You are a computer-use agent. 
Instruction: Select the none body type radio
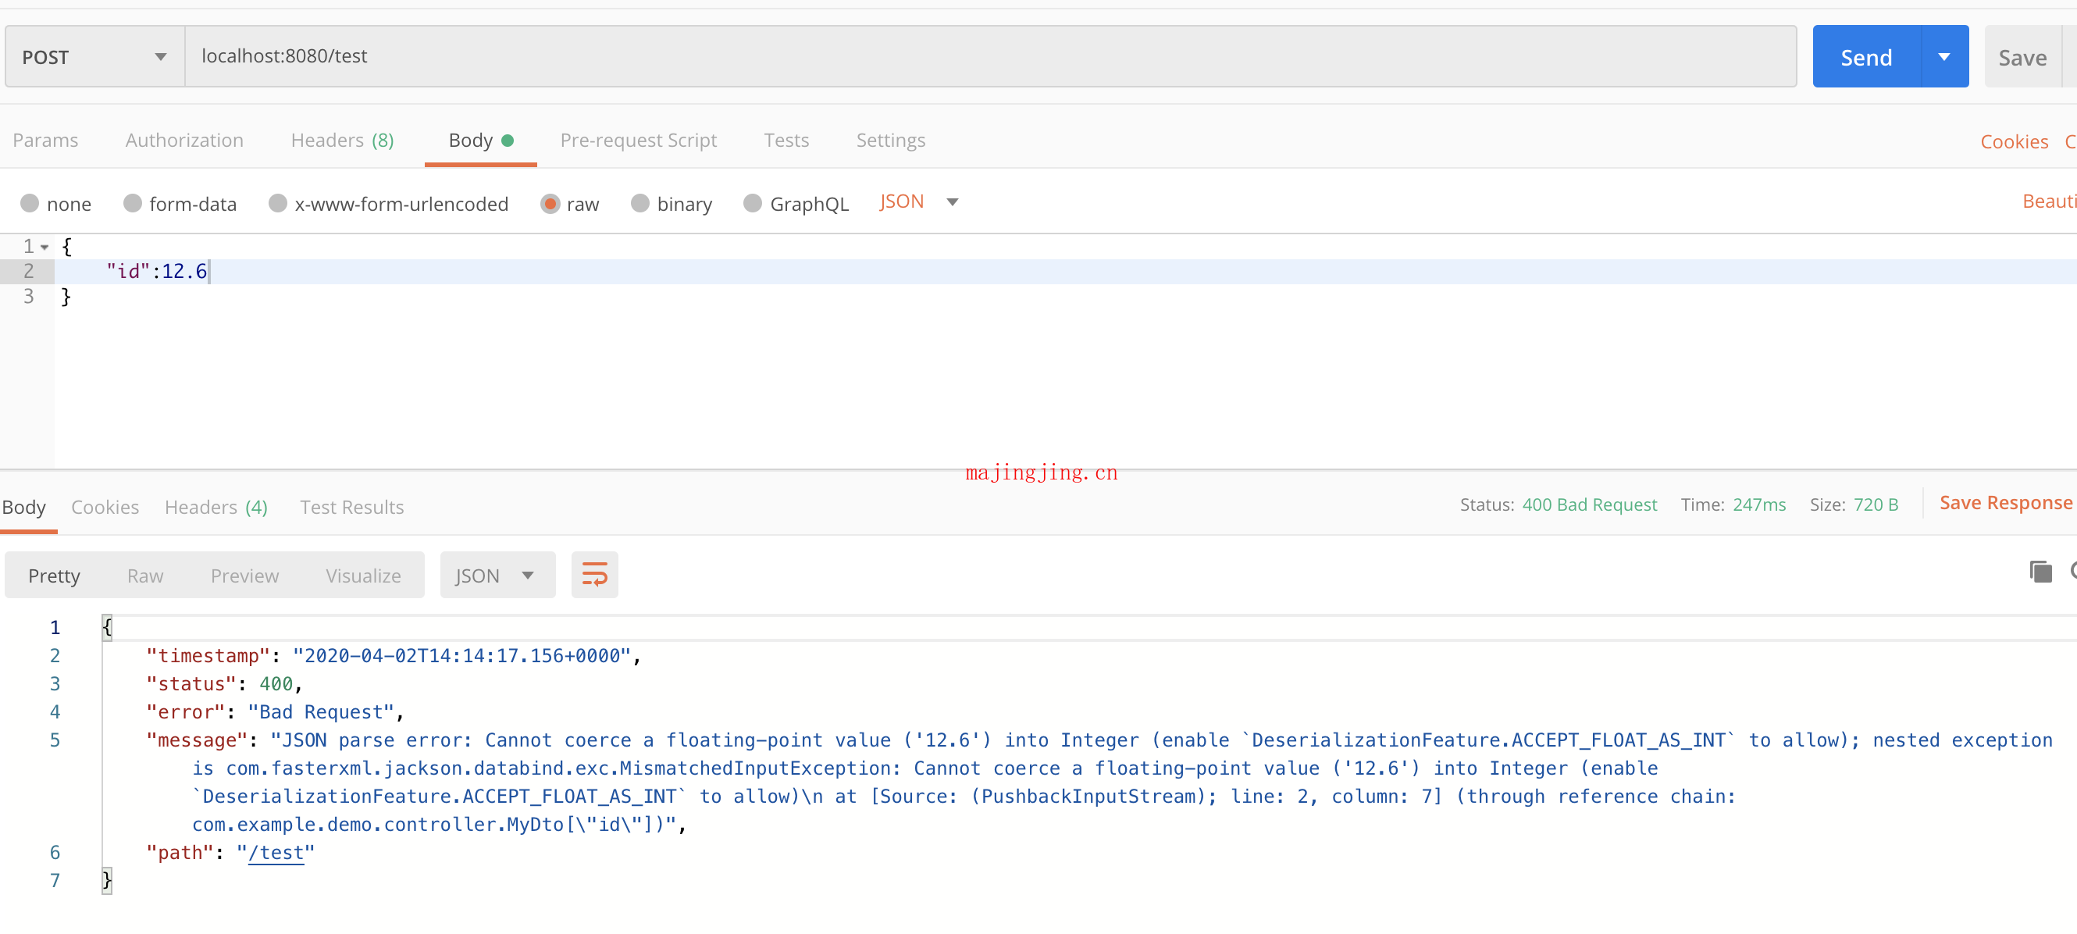[x=30, y=203]
